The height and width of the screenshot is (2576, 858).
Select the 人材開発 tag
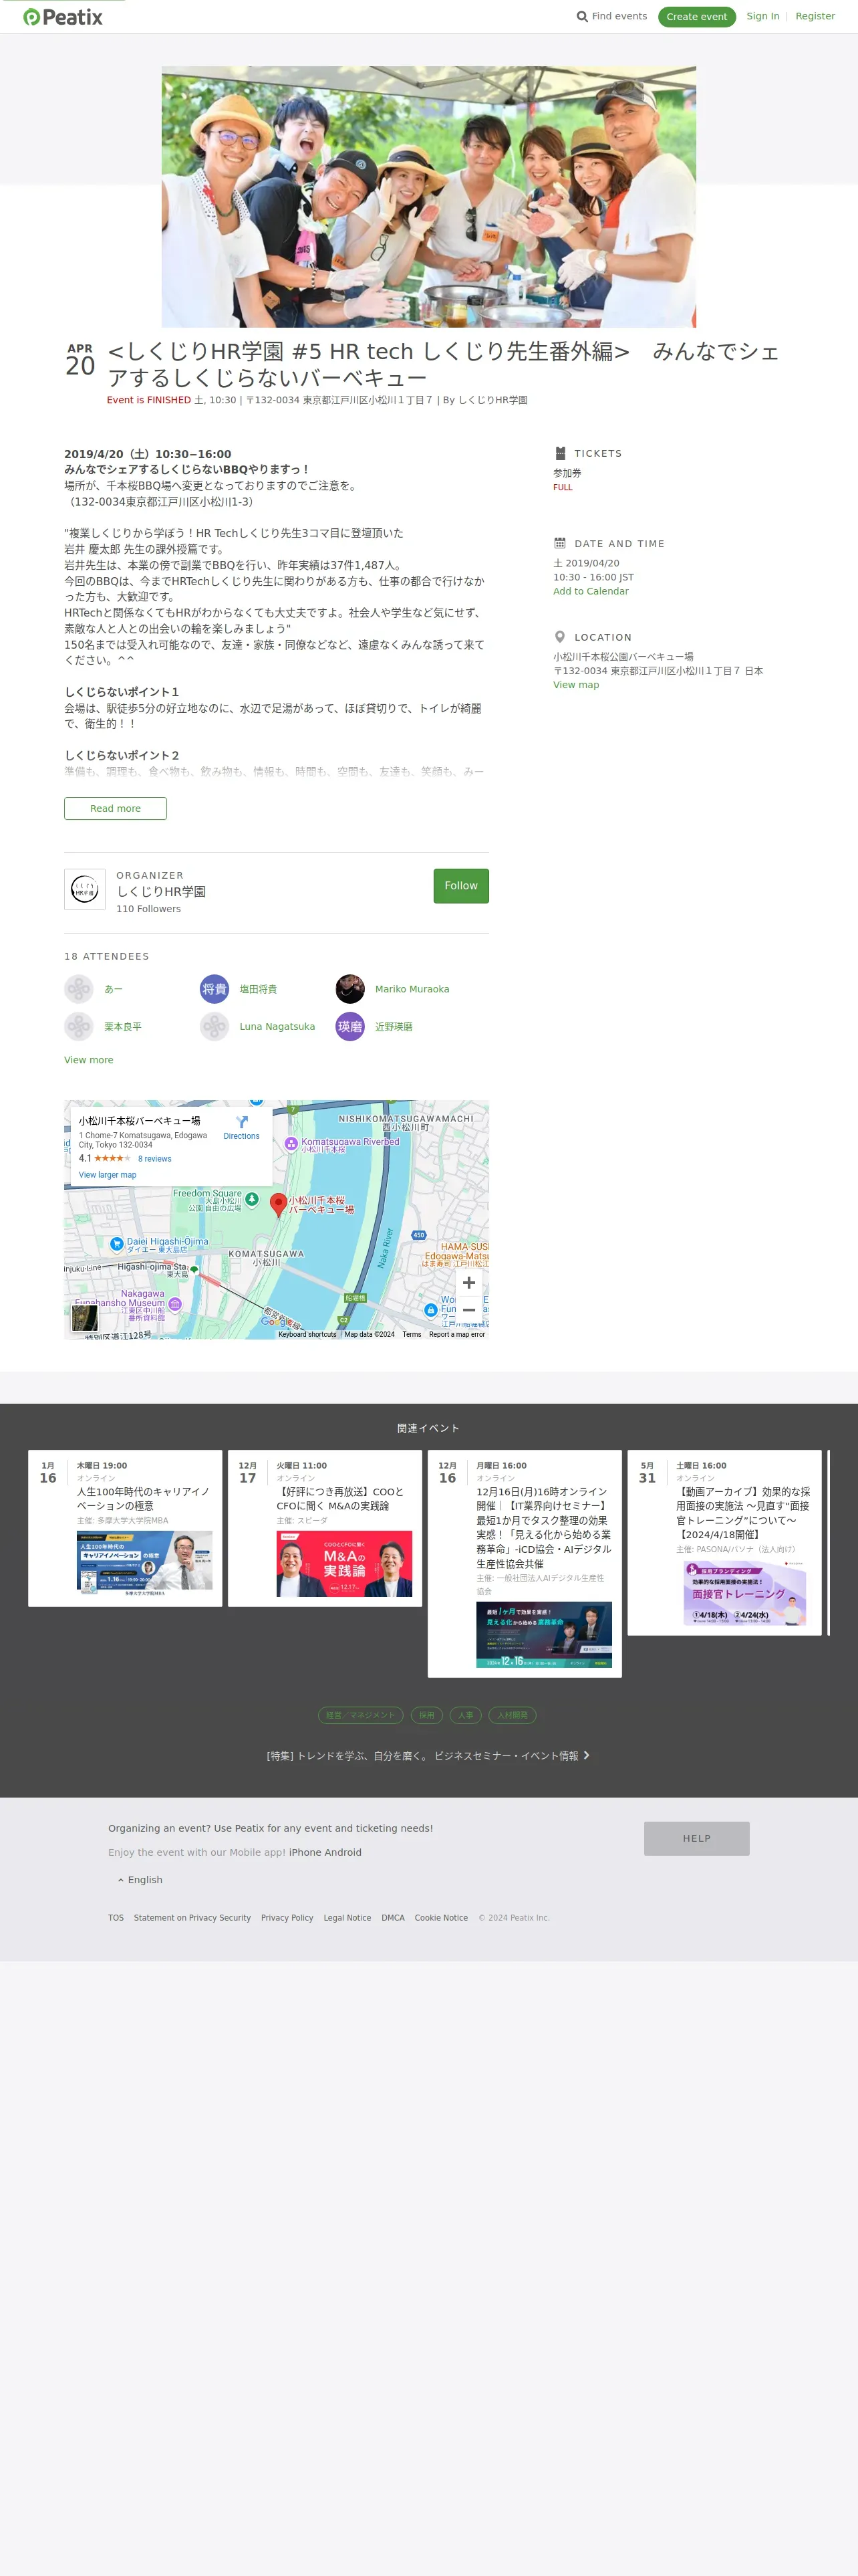click(513, 1715)
